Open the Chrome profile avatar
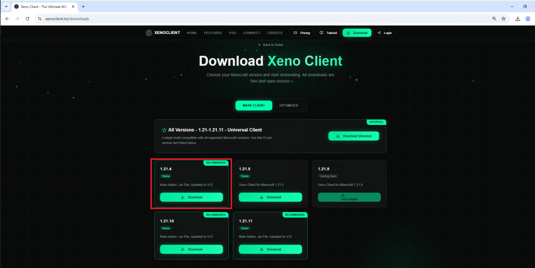This screenshot has width=535, height=268. pyautogui.click(x=528, y=19)
